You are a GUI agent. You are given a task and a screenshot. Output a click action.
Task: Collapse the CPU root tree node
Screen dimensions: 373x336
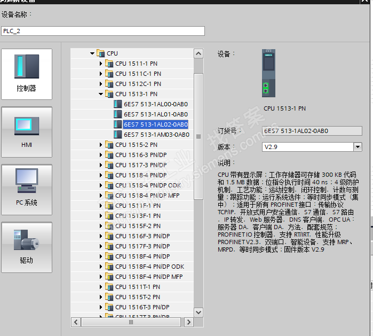tap(92, 53)
